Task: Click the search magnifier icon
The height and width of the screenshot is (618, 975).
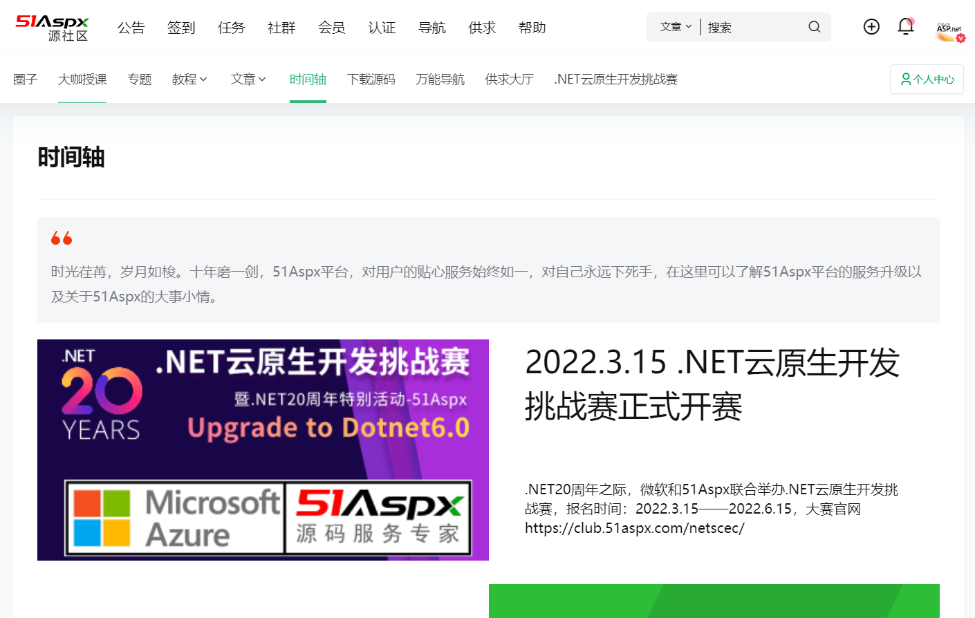Action: coord(814,27)
